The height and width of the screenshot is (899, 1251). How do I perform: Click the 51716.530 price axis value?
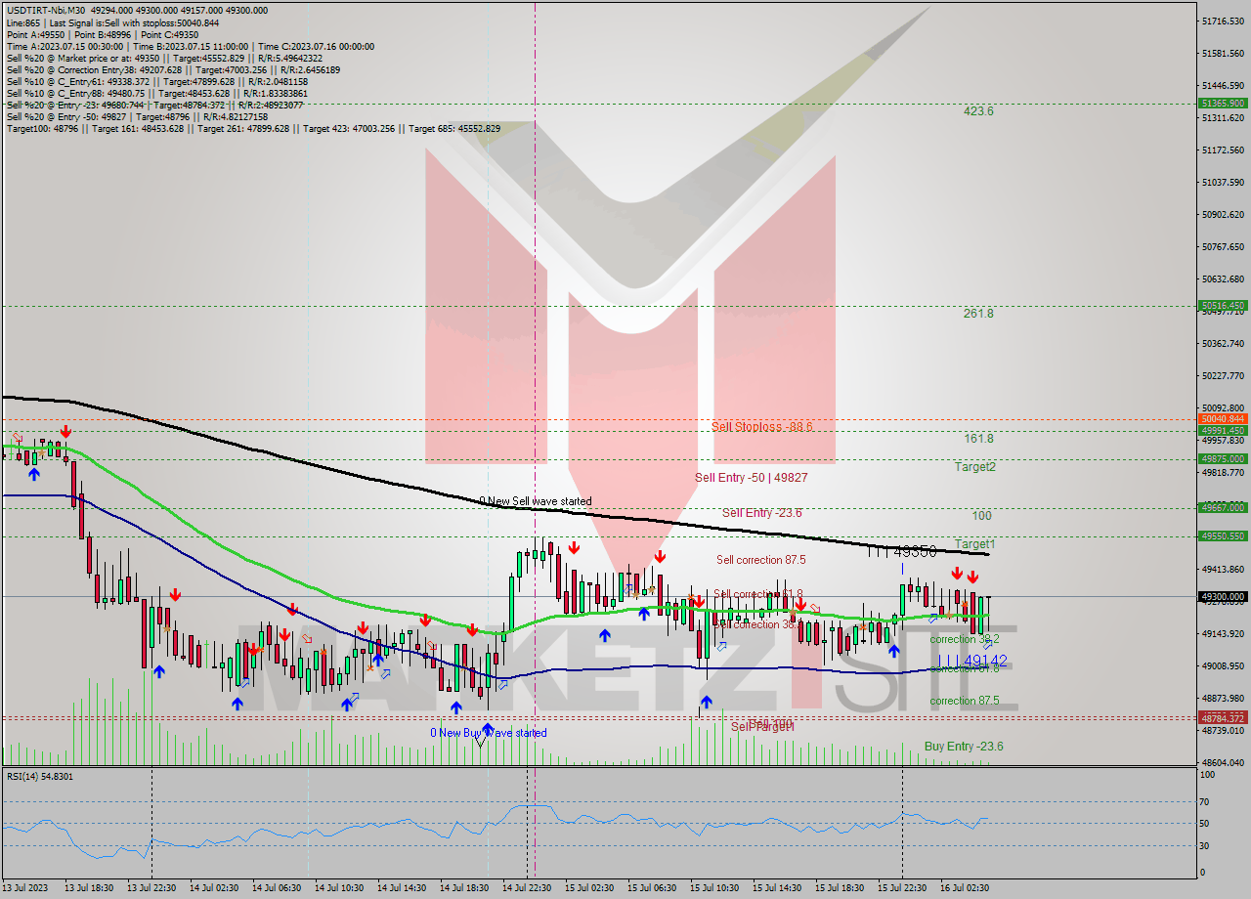click(x=1224, y=21)
